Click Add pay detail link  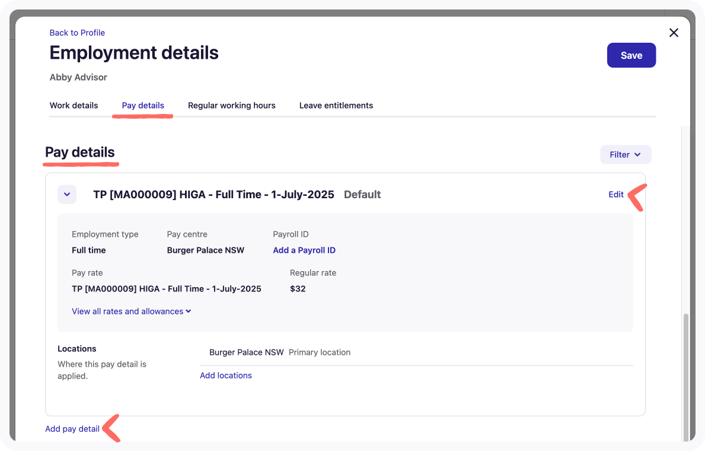click(x=72, y=428)
